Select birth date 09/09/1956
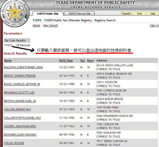 click(x=67, y=135)
